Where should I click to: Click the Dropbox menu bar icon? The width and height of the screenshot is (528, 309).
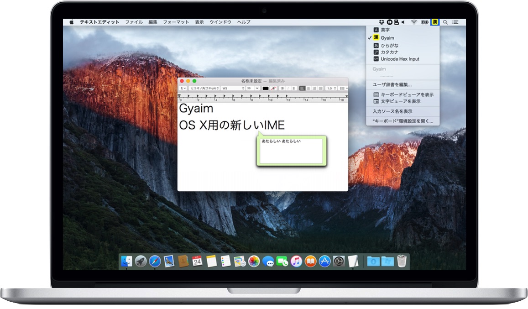[x=382, y=22]
